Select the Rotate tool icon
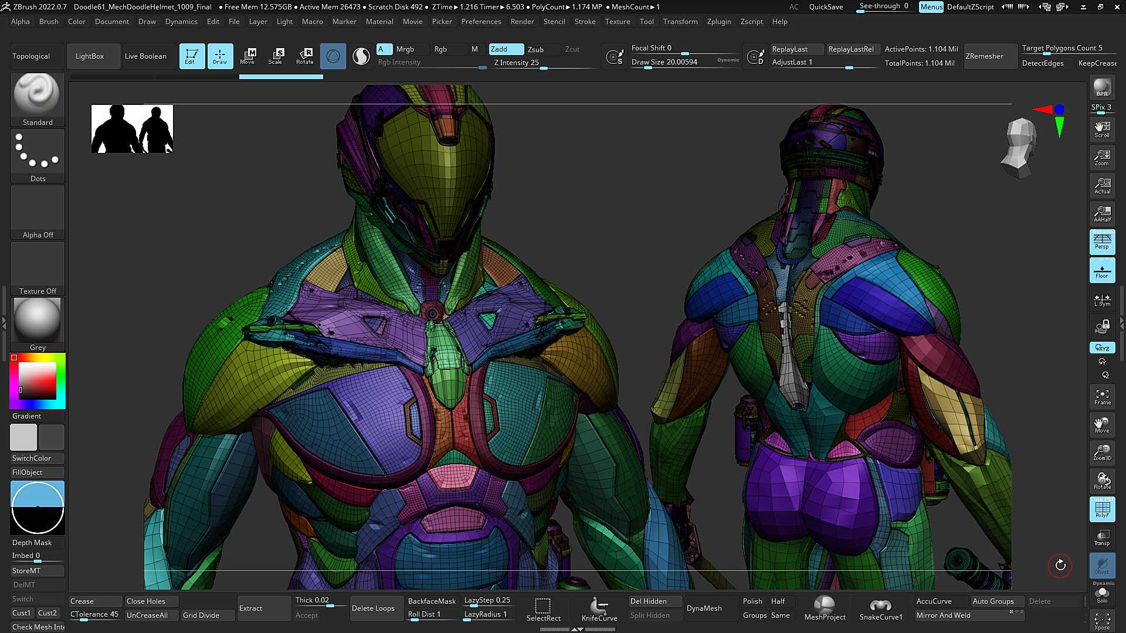Image resolution: width=1126 pixels, height=633 pixels. point(304,56)
